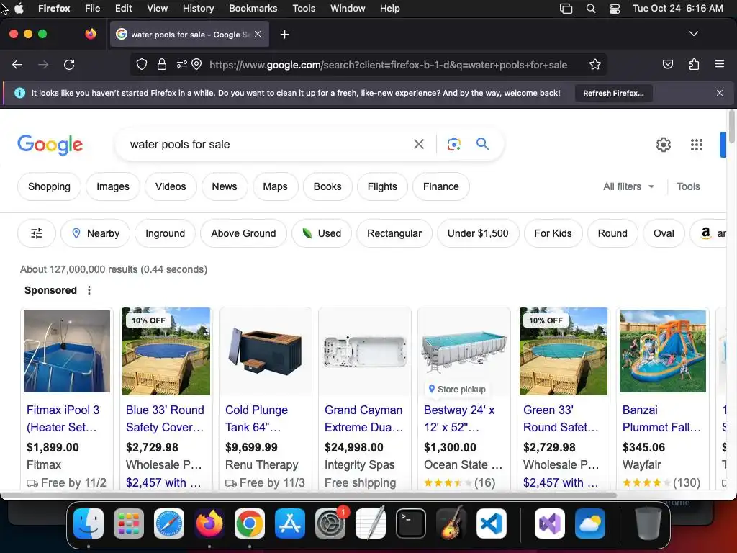Screen dimensions: 737x553
Task: Open the search Tools option
Action: [x=688, y=186]
